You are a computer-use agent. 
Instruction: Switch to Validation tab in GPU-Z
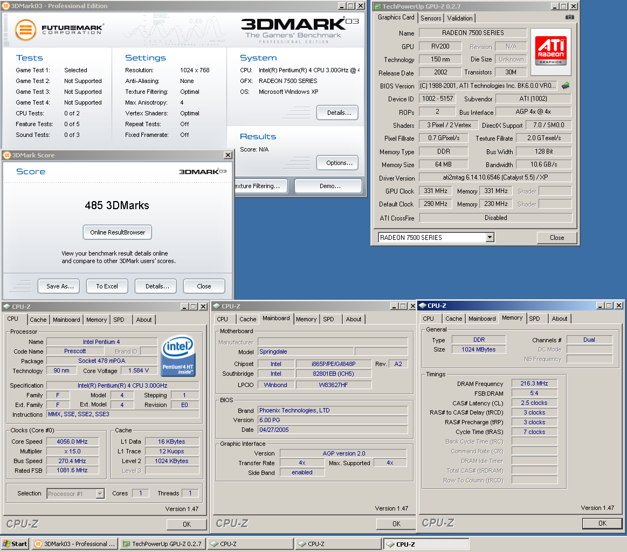tap(460, 18)
